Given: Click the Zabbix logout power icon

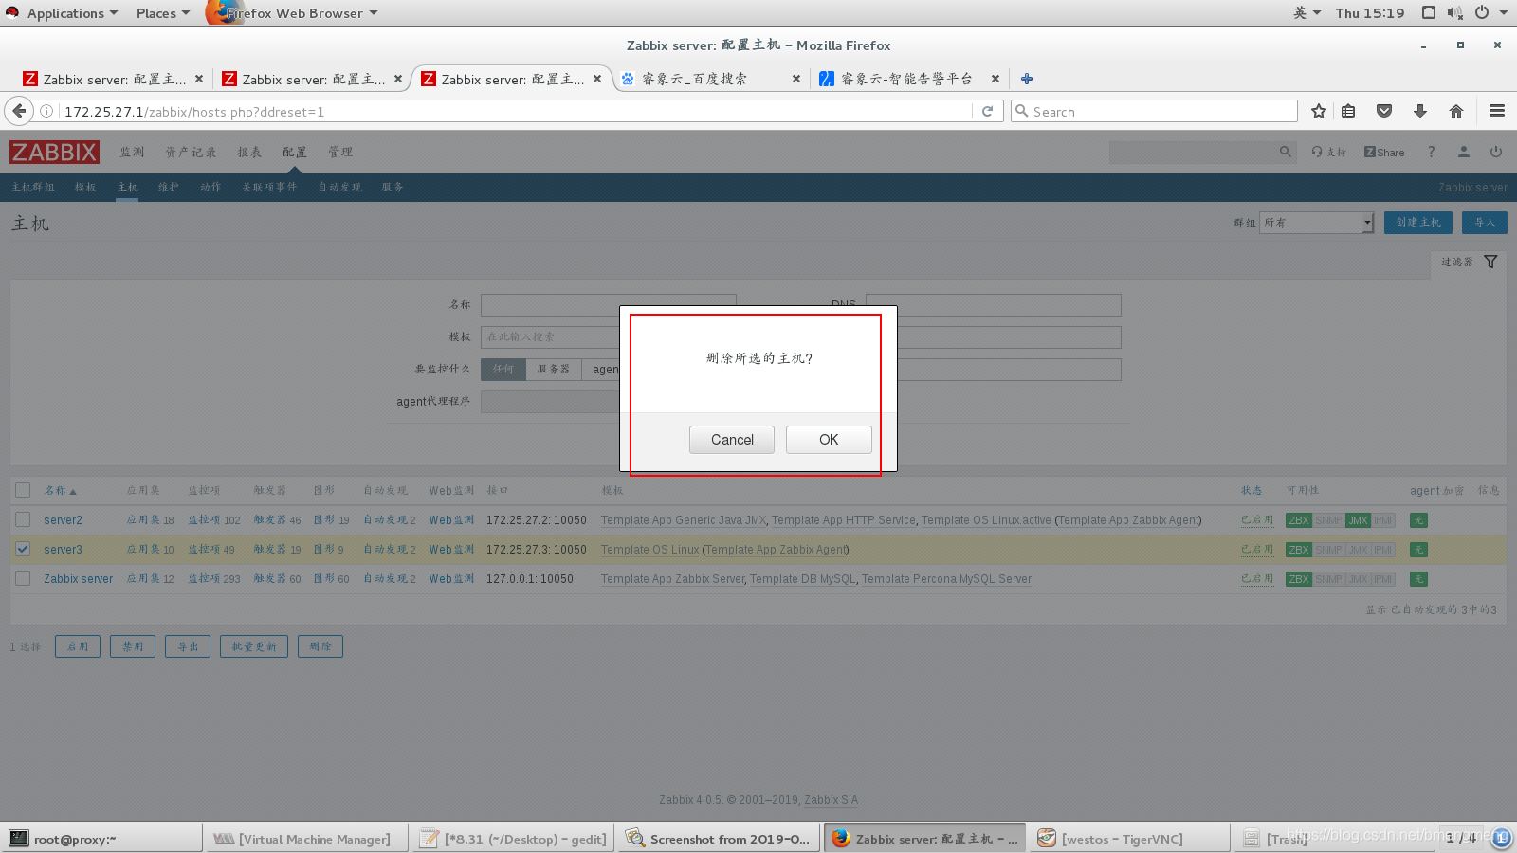Looking at the screenshot, I should [x=1496, y=152].
